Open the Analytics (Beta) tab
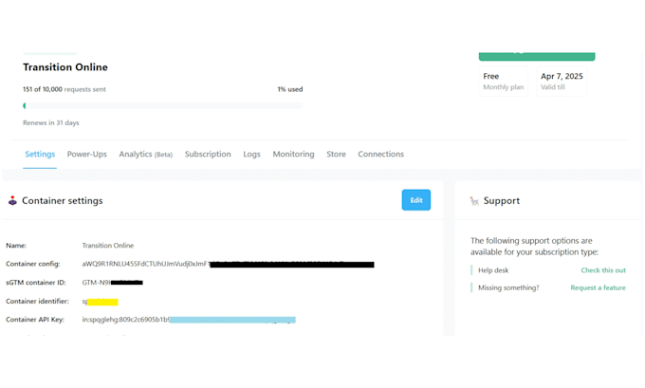The width and height of the screenshot is (645, 388). 146,155
